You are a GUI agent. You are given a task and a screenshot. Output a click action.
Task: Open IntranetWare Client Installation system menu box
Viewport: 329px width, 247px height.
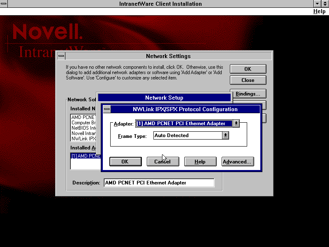click(x=4, y=4)
